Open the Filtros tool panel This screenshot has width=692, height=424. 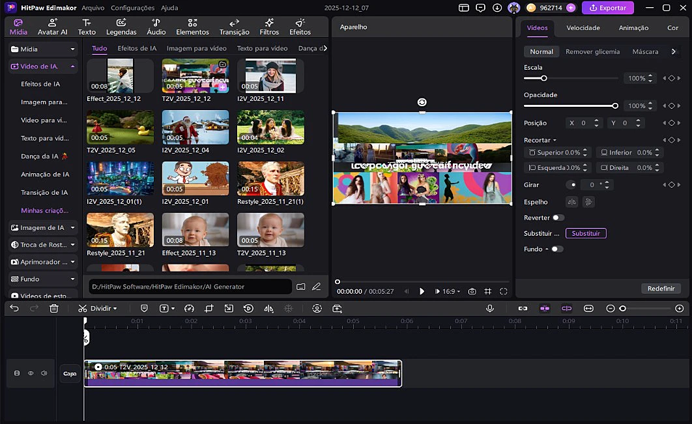click(269, 27)
